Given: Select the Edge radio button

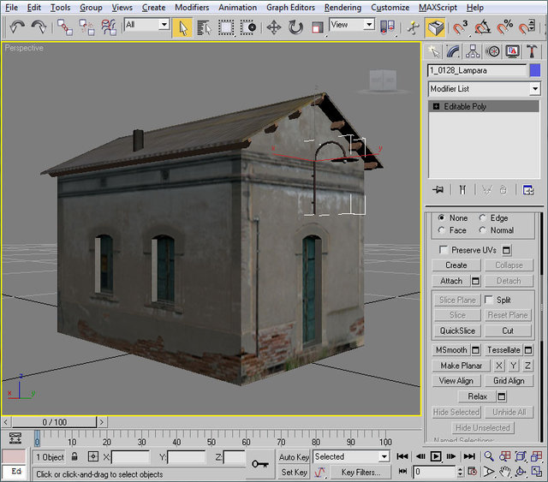Looking at the screenshot, I should pos(483,218).
